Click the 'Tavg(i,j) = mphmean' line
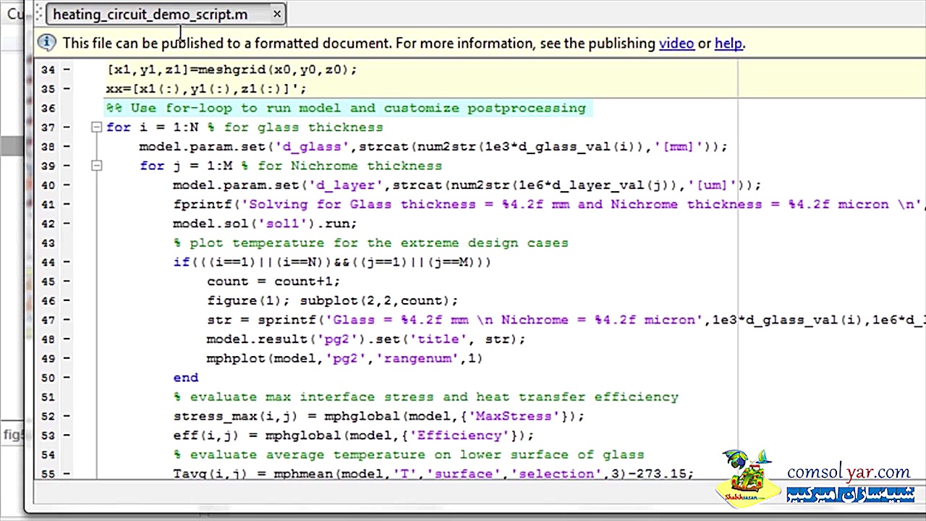 pos(433,473)
